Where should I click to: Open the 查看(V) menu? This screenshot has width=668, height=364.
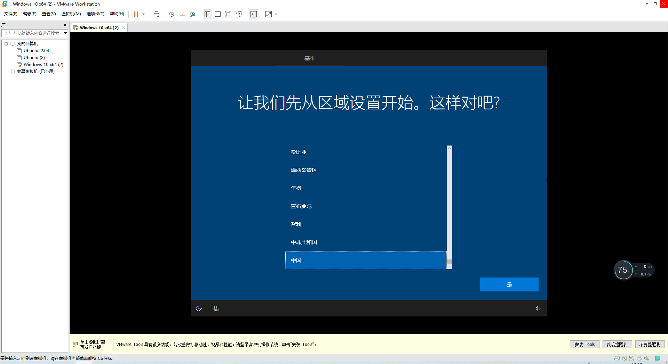click(x=49, y=14)
